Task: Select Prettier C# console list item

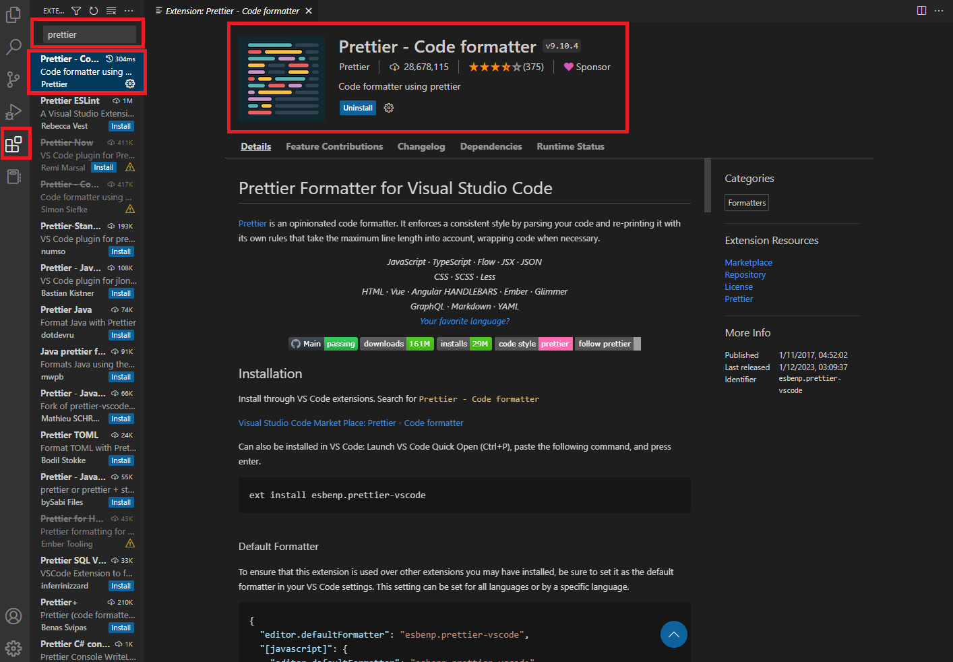Action: [x=87, y=650]
